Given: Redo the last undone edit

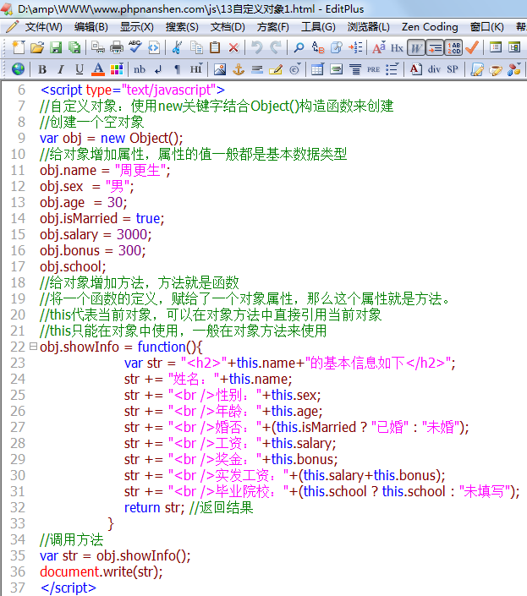Looking at the screenshot, I should tap(276, 47).
